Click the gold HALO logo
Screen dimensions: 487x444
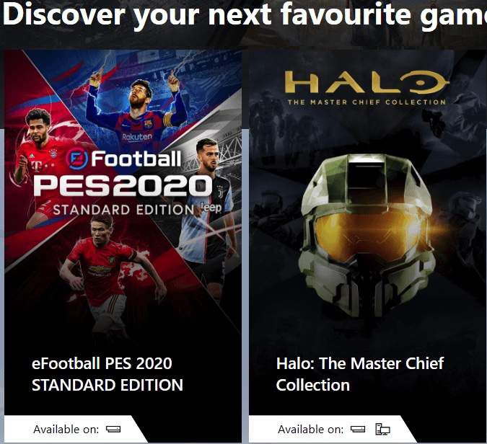[x=367, y=82]
